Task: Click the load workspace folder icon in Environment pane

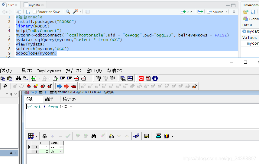Action: click(x=246, y=12)
